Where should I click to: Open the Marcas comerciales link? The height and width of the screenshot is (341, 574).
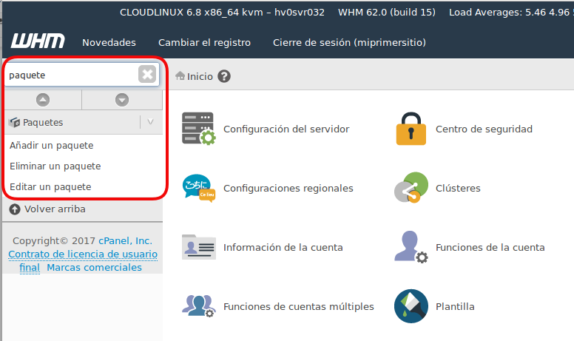[x=94, y=268]
